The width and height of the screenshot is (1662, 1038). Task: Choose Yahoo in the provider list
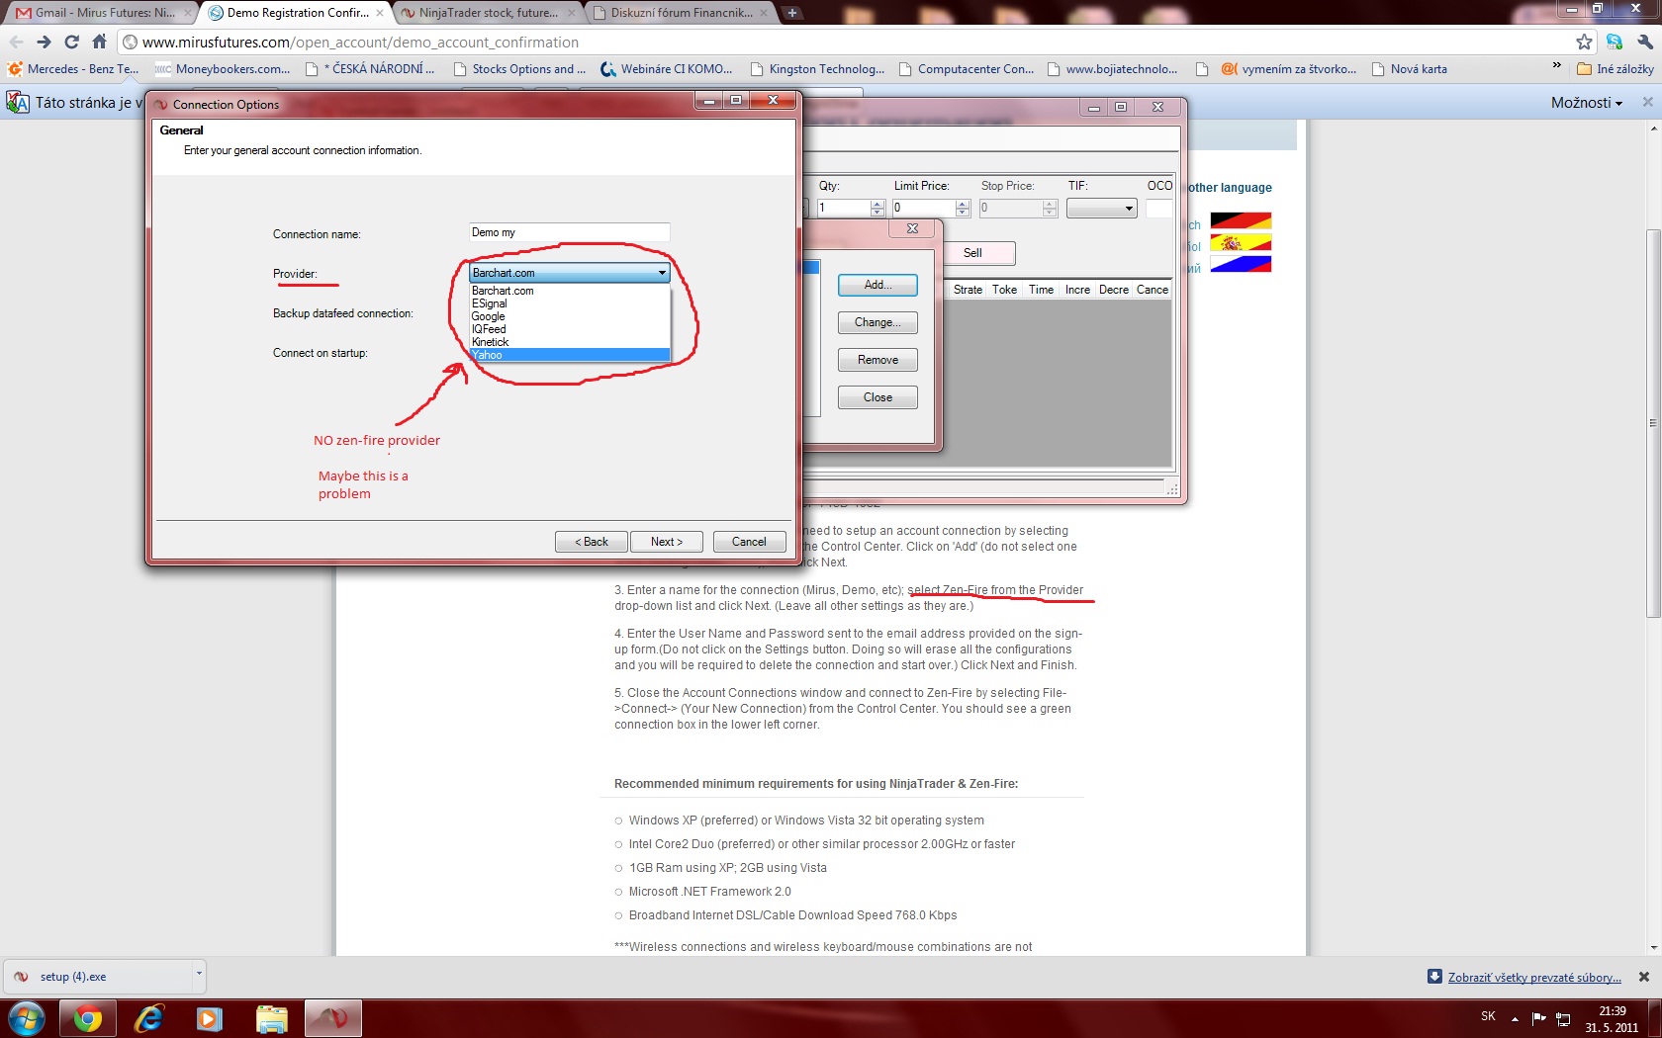pyautogui.click(x=570, y=355)
